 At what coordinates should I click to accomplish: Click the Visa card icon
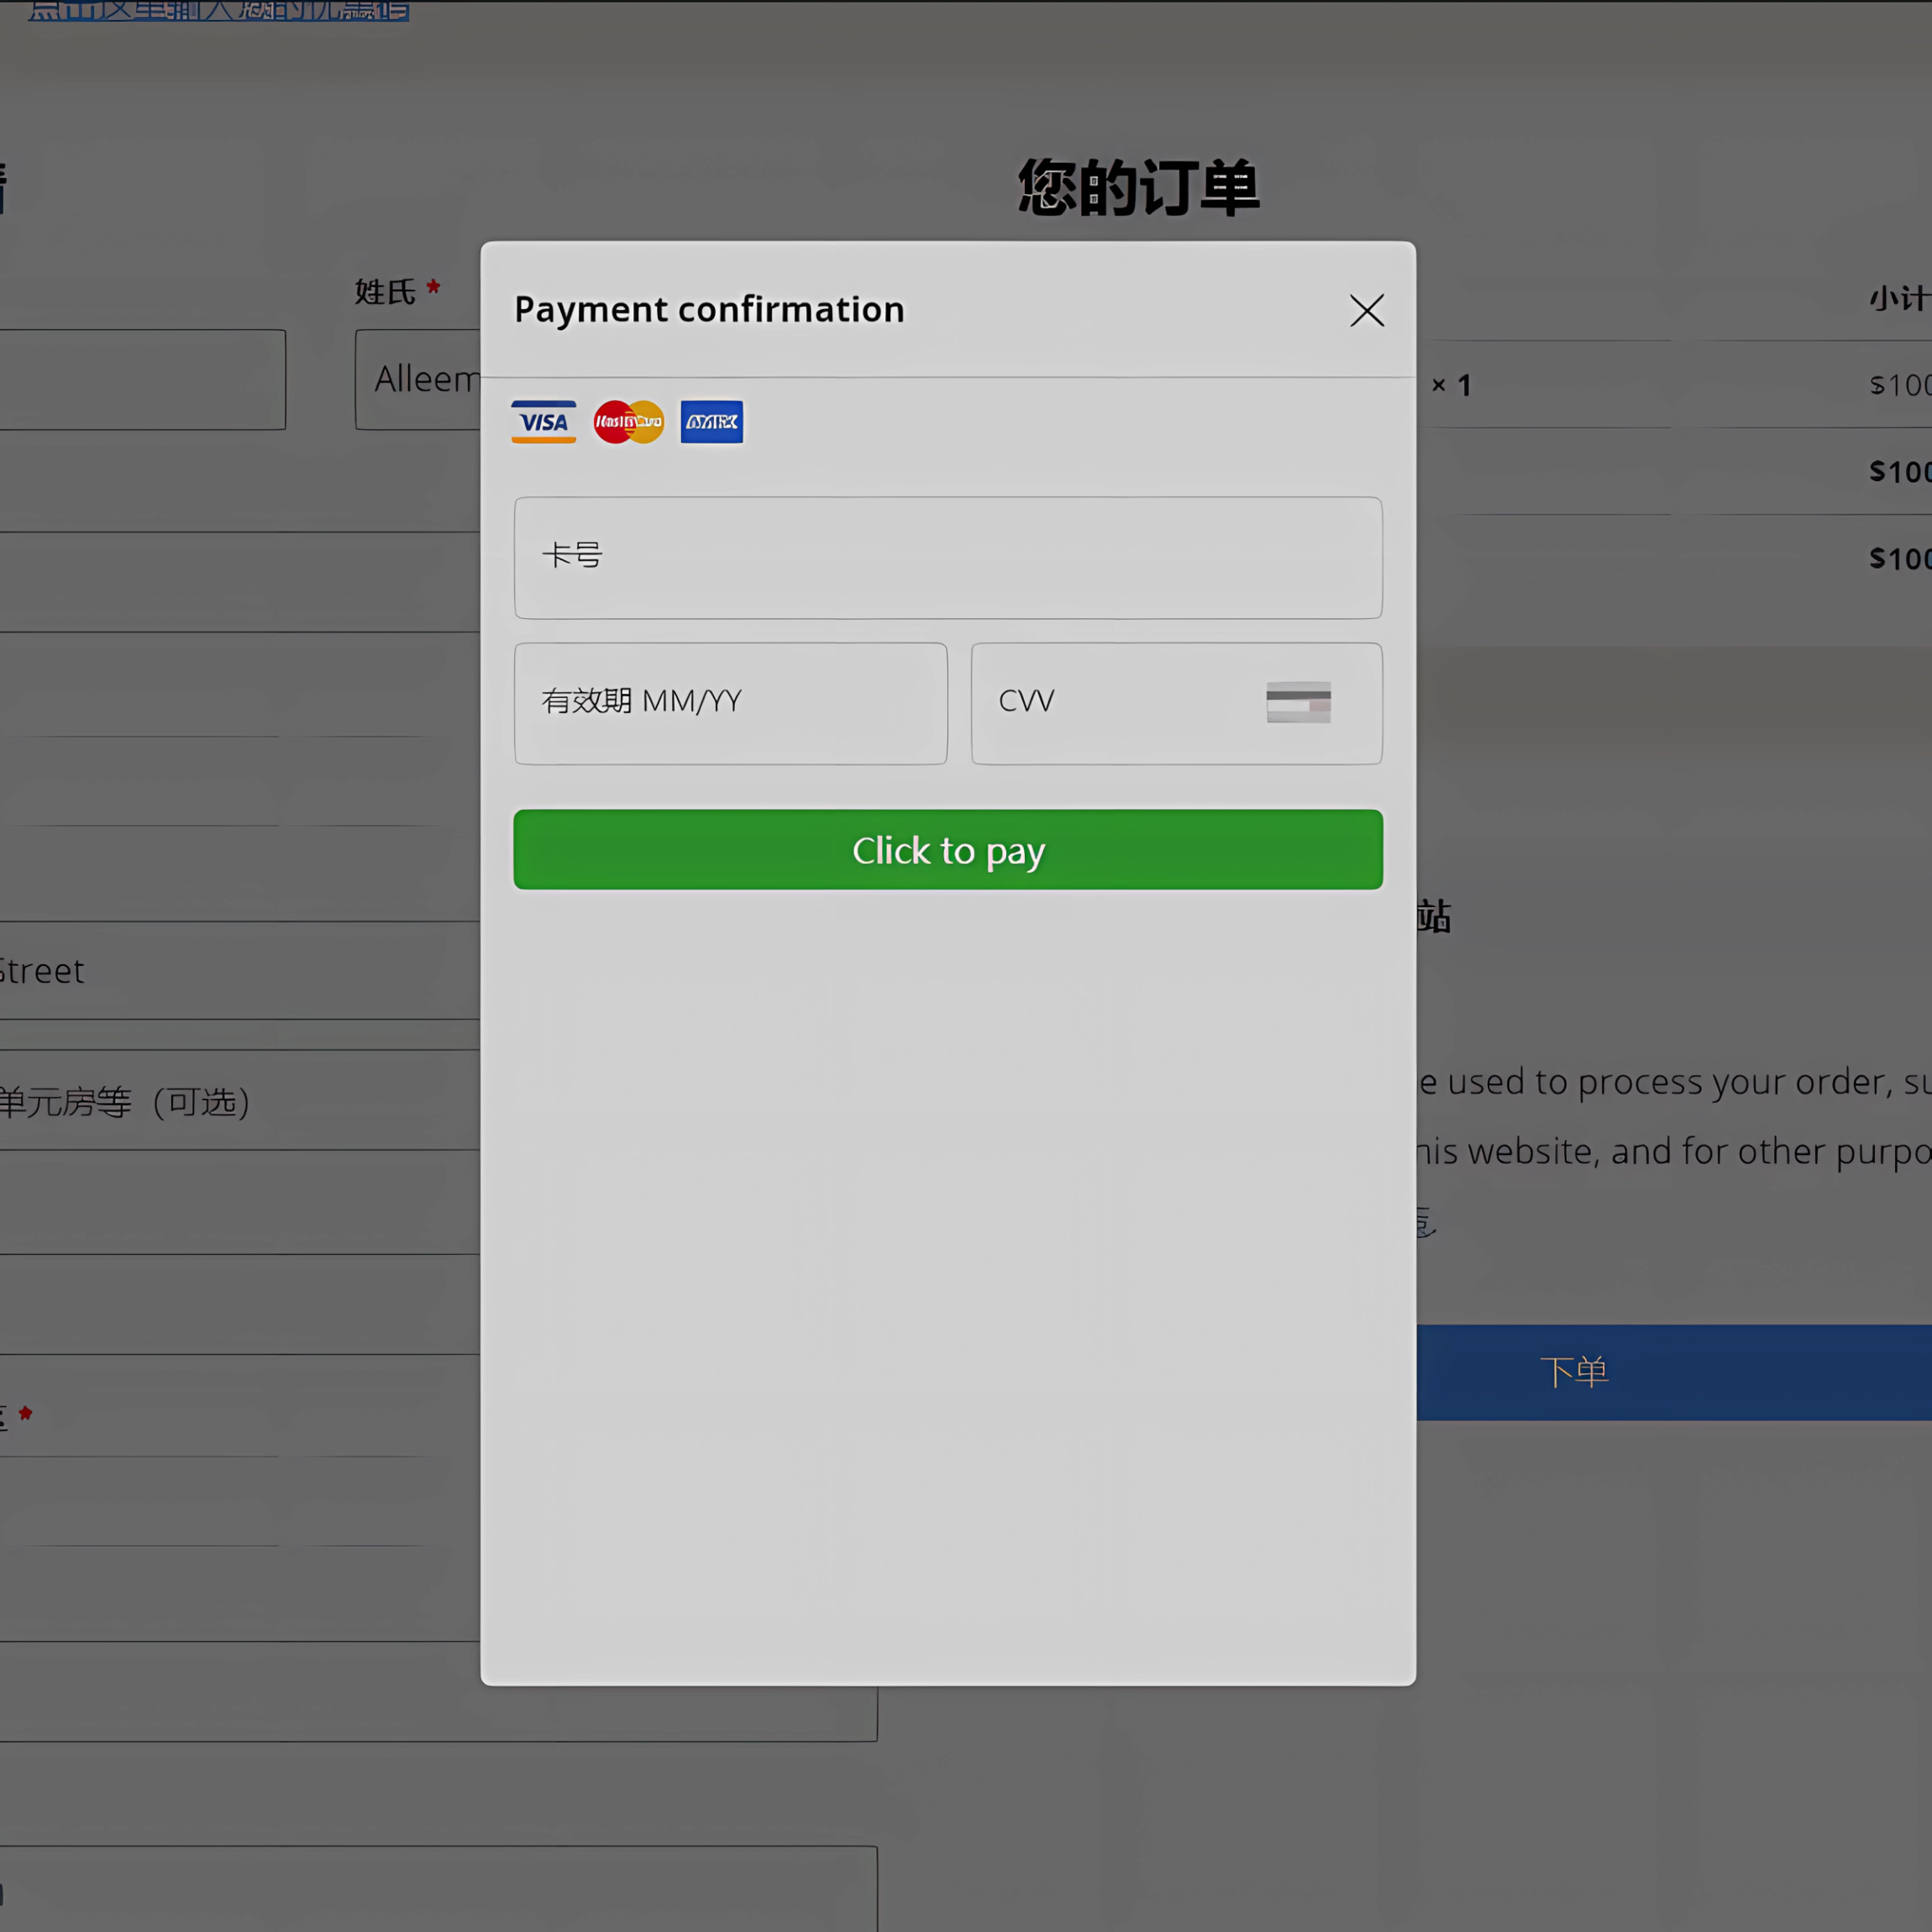(x=543, y=422)
